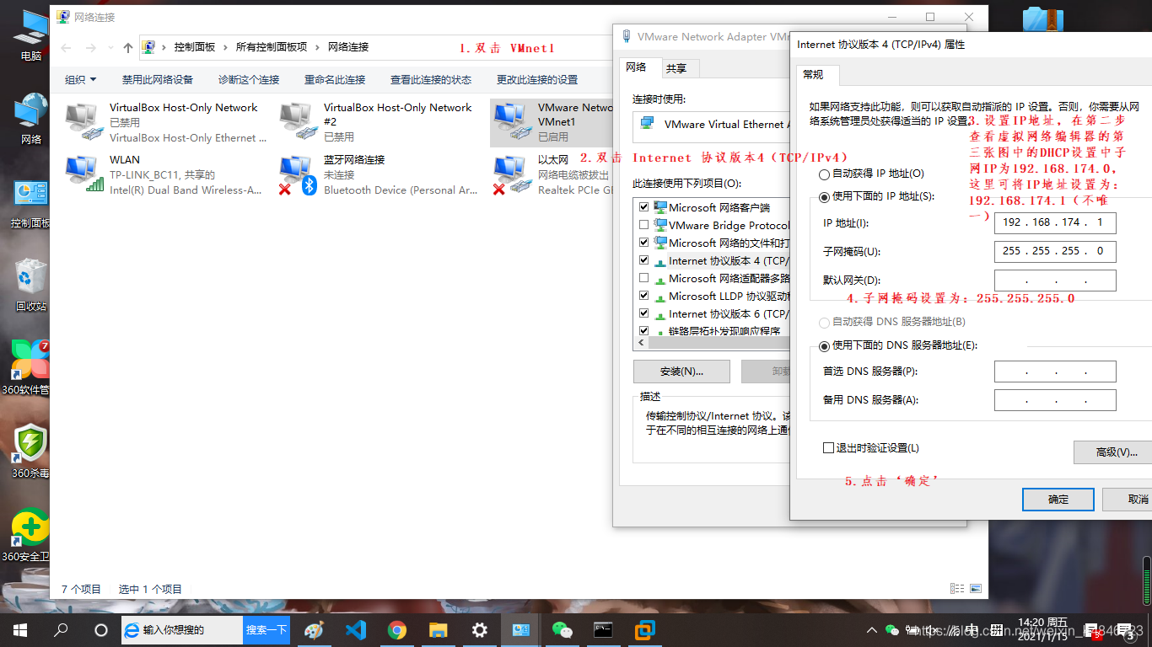Screen dimensions: 1152x647
Task: Select the 以太网 Realtek adapter icon
Action: pos(513,174)
